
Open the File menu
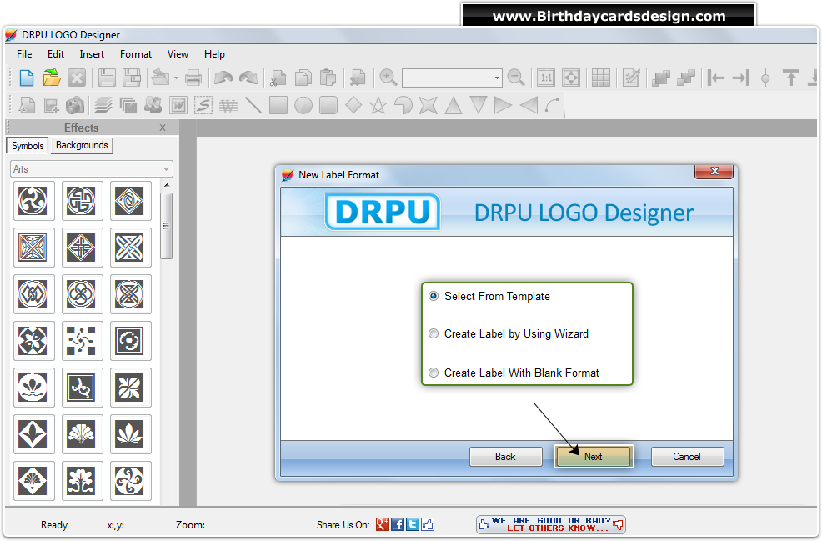pos(24,54)
